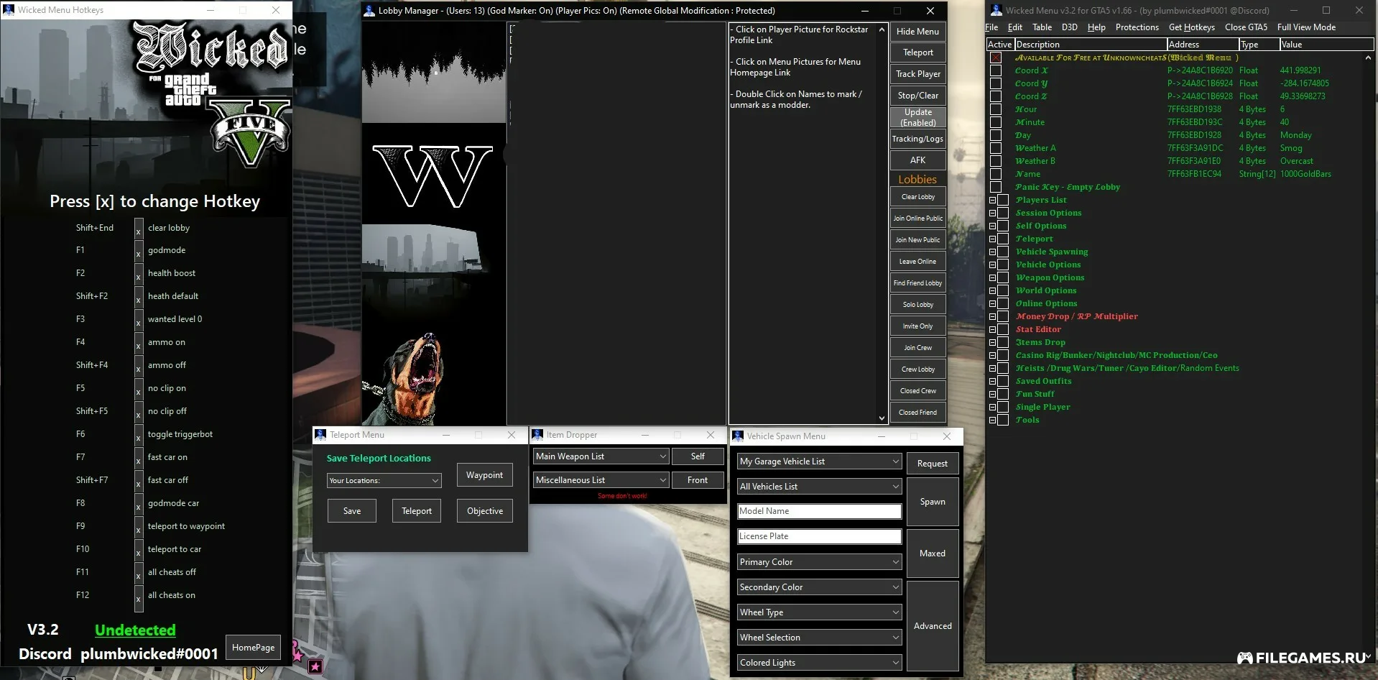1378x680 pixels.
Task: Open the Table menu
Action: pyautogui.click(x=1042, y=27)
